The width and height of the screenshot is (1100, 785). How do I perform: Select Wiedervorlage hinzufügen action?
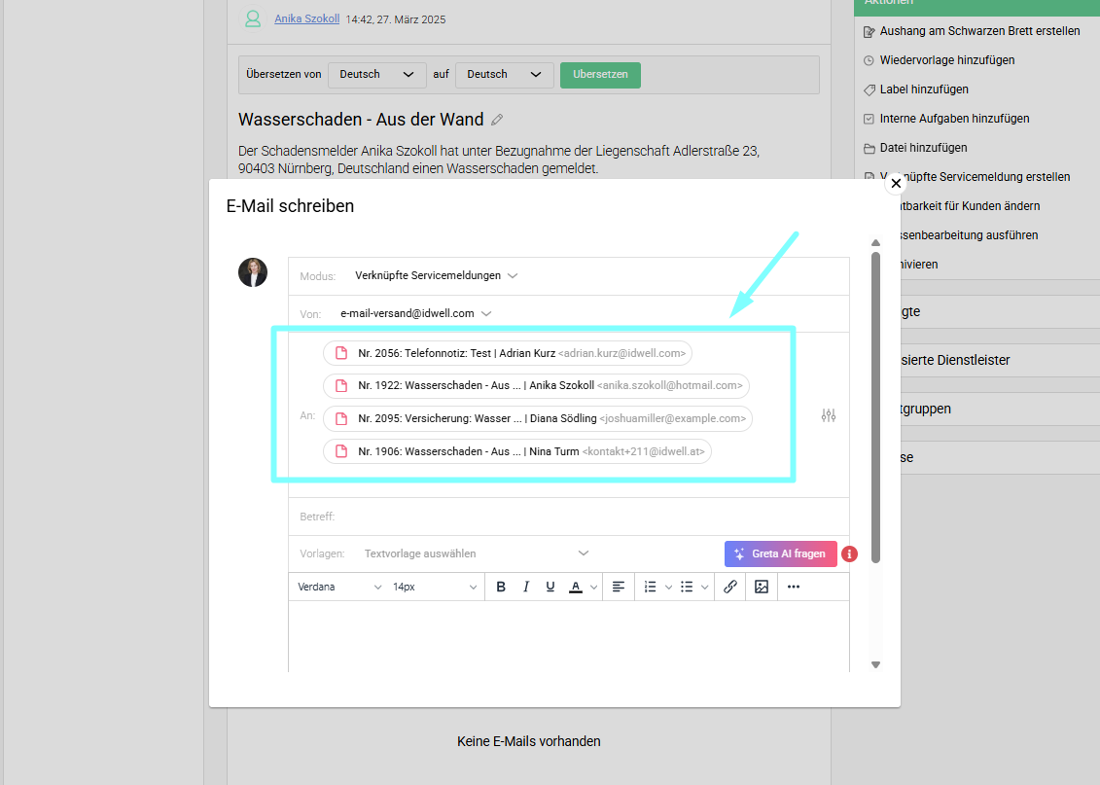946,60
